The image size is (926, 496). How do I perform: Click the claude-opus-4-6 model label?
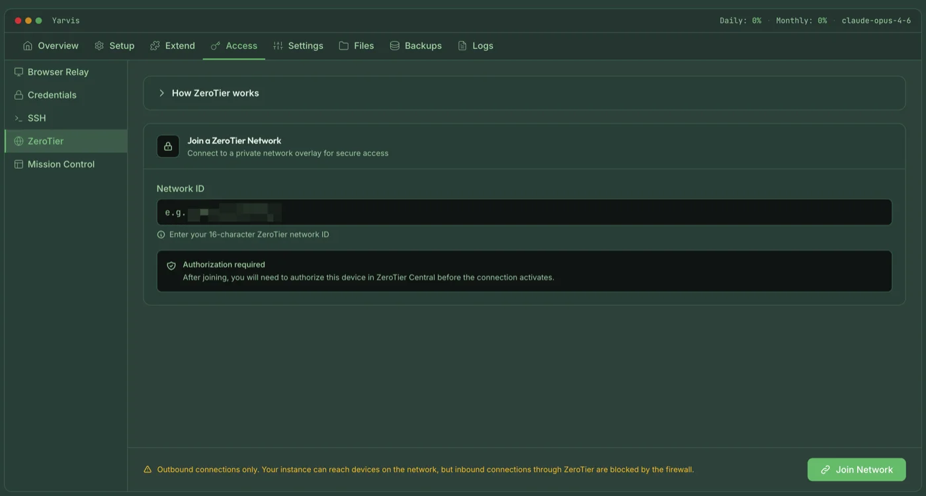click(x=876, y=21)
